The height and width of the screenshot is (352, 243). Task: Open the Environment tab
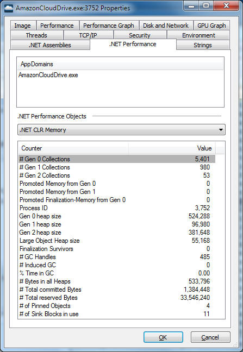pyautogui.click(x=198, y=35)
